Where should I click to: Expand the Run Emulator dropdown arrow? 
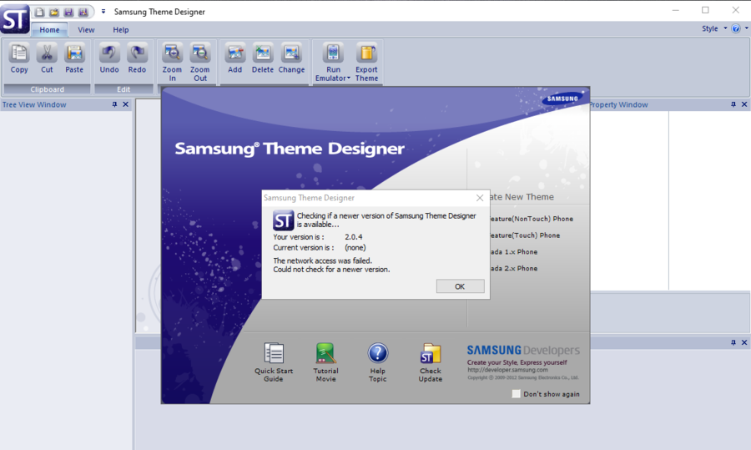[x=349, y=78]
